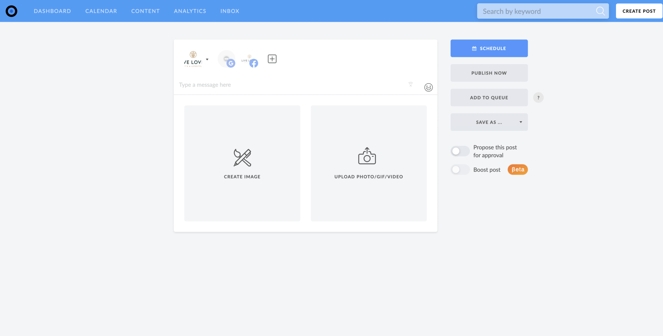Open the Dashboard section
This screenshot has height=336, width=663.
(52, 11)
